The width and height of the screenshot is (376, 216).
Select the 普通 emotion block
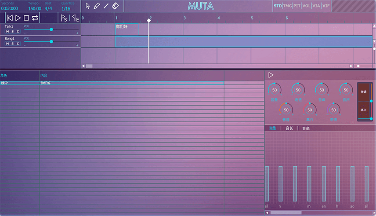point(364,92)
